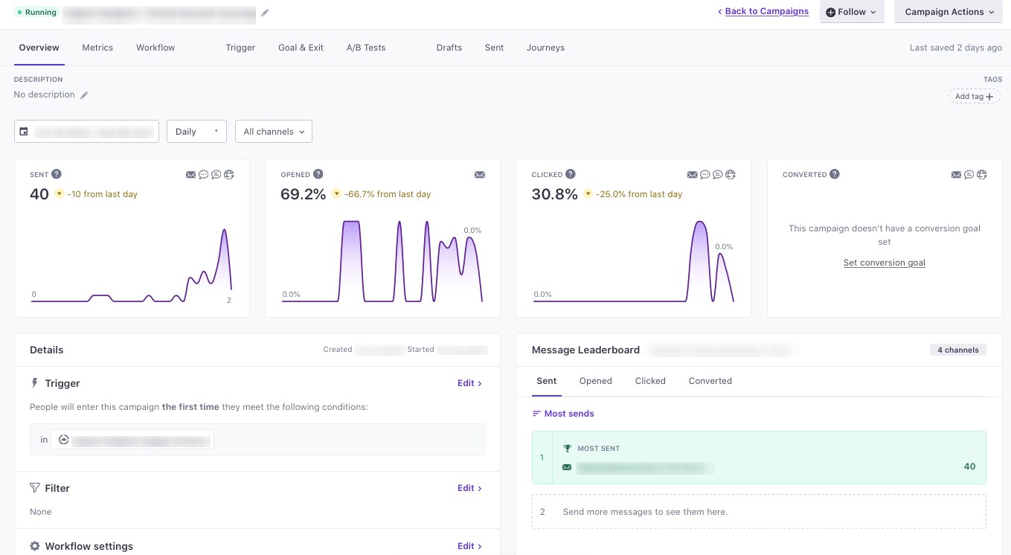This screenshot has width=1011, height=555.
Task: Click the Set conversion goal link
Action: coord(885,263)
